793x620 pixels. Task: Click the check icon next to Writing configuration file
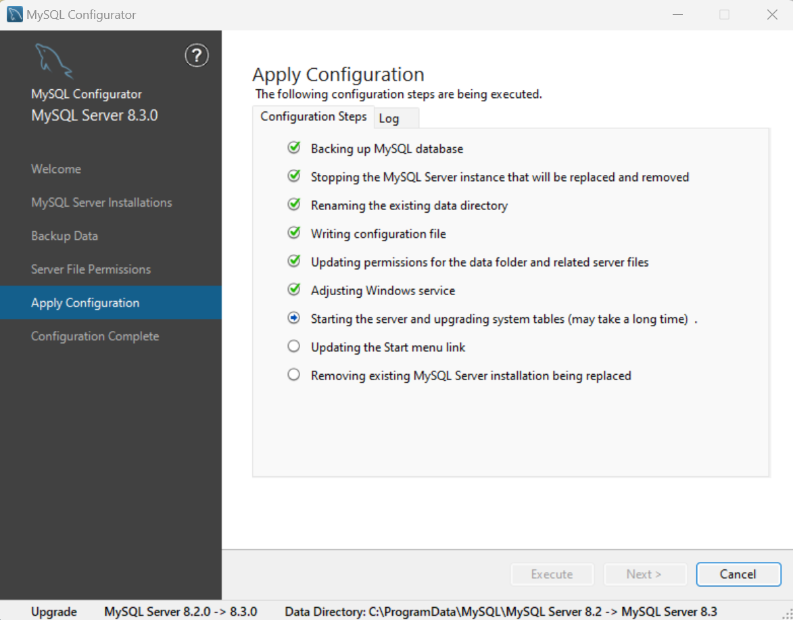(x=293, y=232)
